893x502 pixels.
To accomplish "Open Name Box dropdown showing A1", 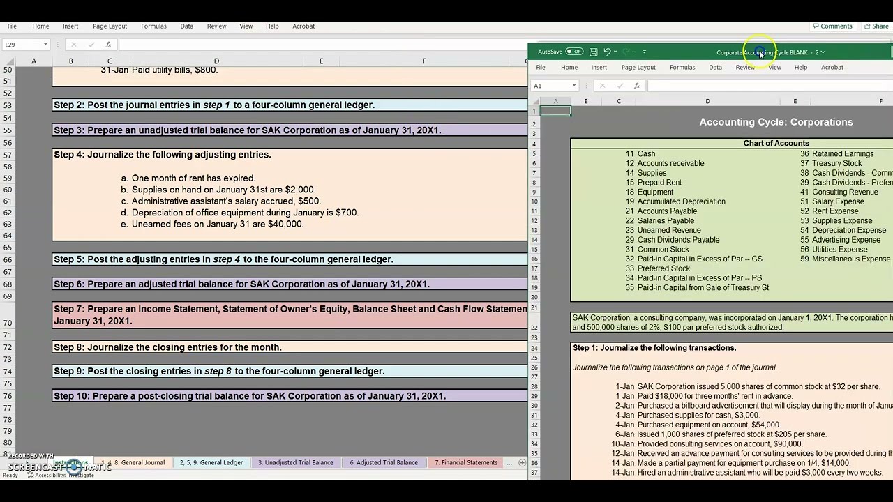I will click(x=574, y=86).
